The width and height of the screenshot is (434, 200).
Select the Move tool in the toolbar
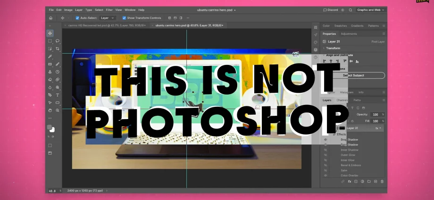pyautogui.click(x=50, y=33)
